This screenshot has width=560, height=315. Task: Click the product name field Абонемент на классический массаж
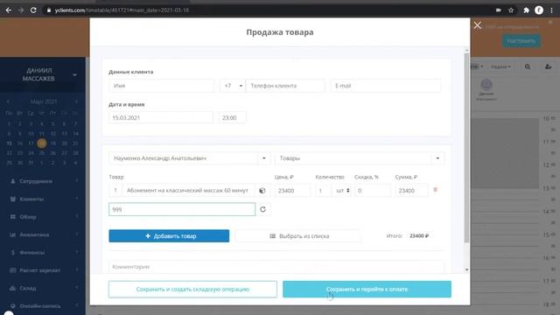pos(188,191)
